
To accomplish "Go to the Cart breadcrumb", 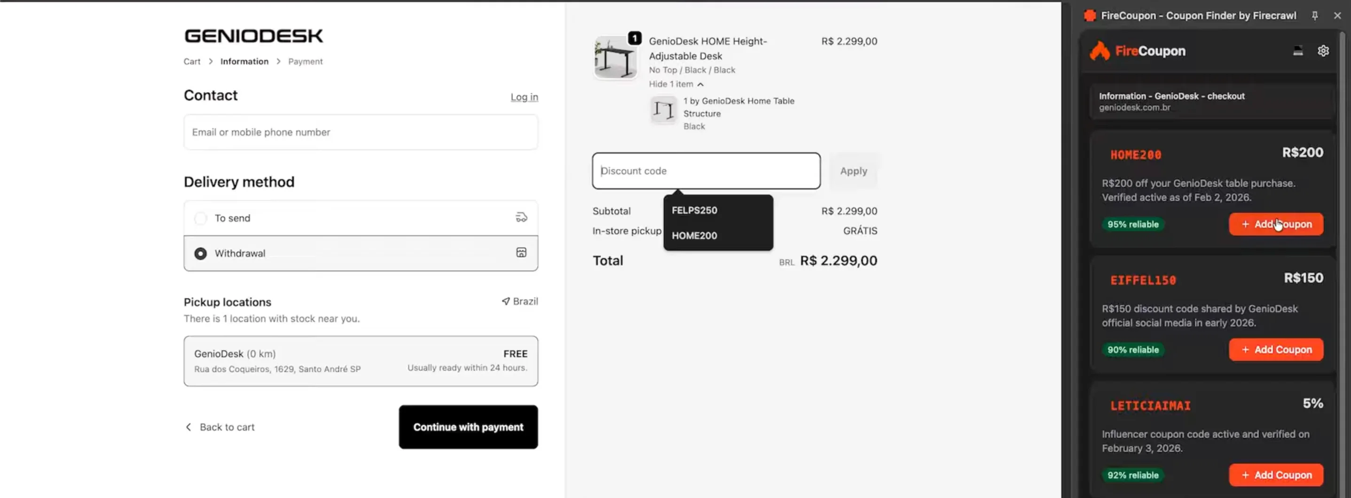I will pos(192,62).
